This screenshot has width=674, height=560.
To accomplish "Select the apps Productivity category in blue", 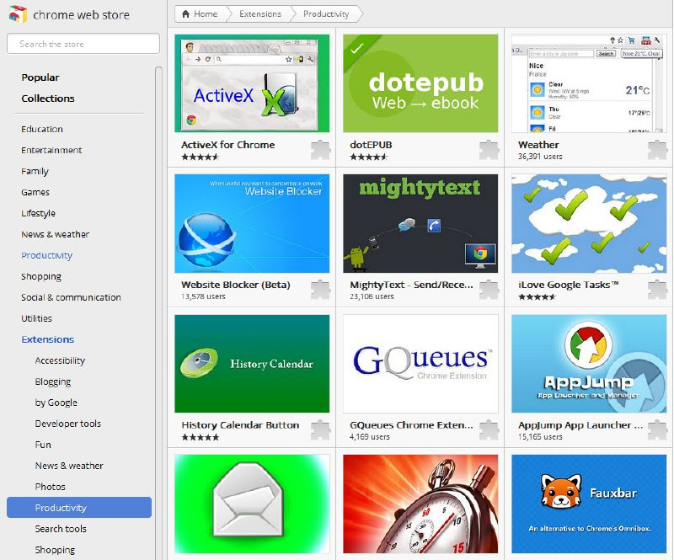I will click(47, 255).
